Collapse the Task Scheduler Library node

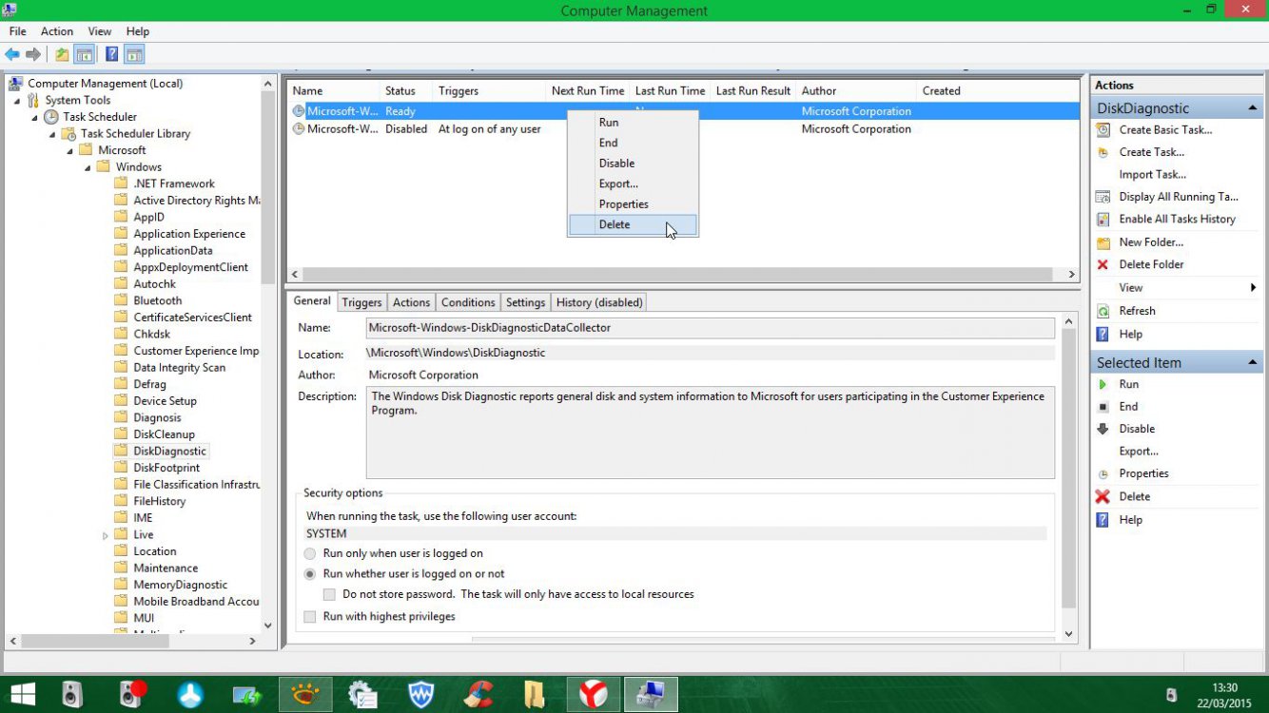(51, 134)
